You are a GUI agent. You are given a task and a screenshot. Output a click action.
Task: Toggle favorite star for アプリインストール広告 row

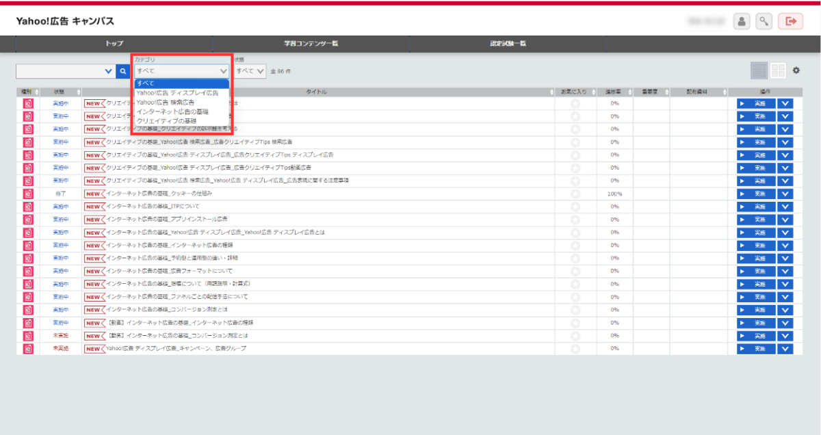coord(575,220)
